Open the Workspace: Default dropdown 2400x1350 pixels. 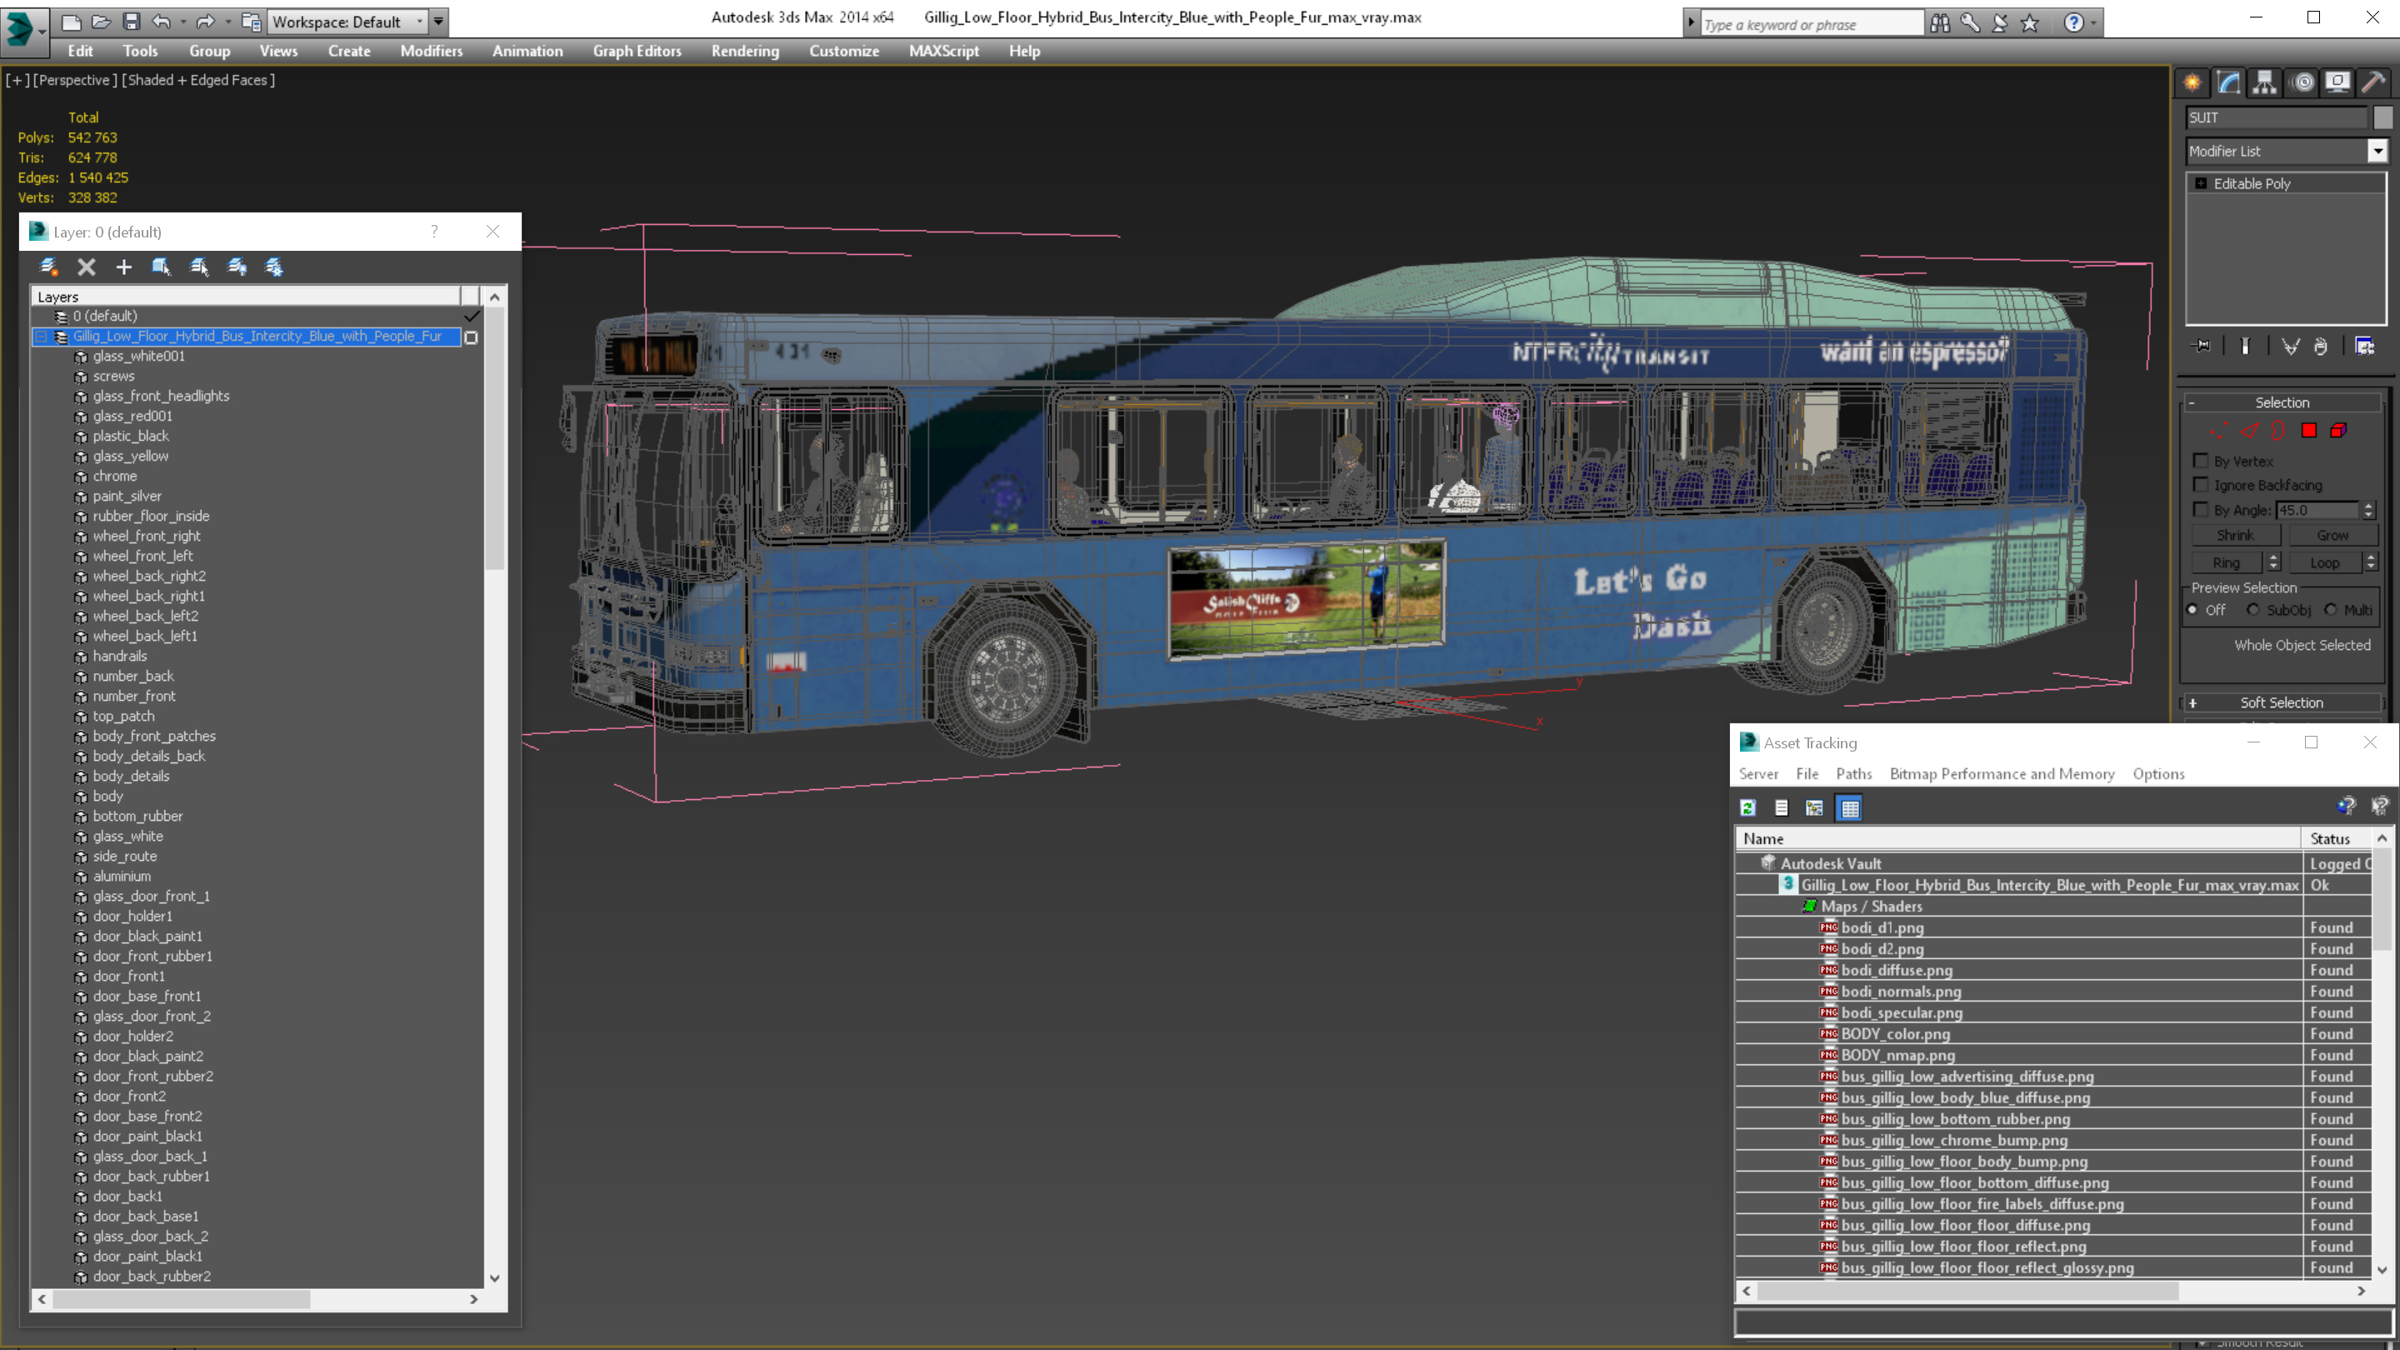(x=347, y=22)
